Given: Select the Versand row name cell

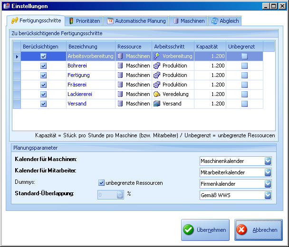Looking at the screenshot, I should click(77, 104).
